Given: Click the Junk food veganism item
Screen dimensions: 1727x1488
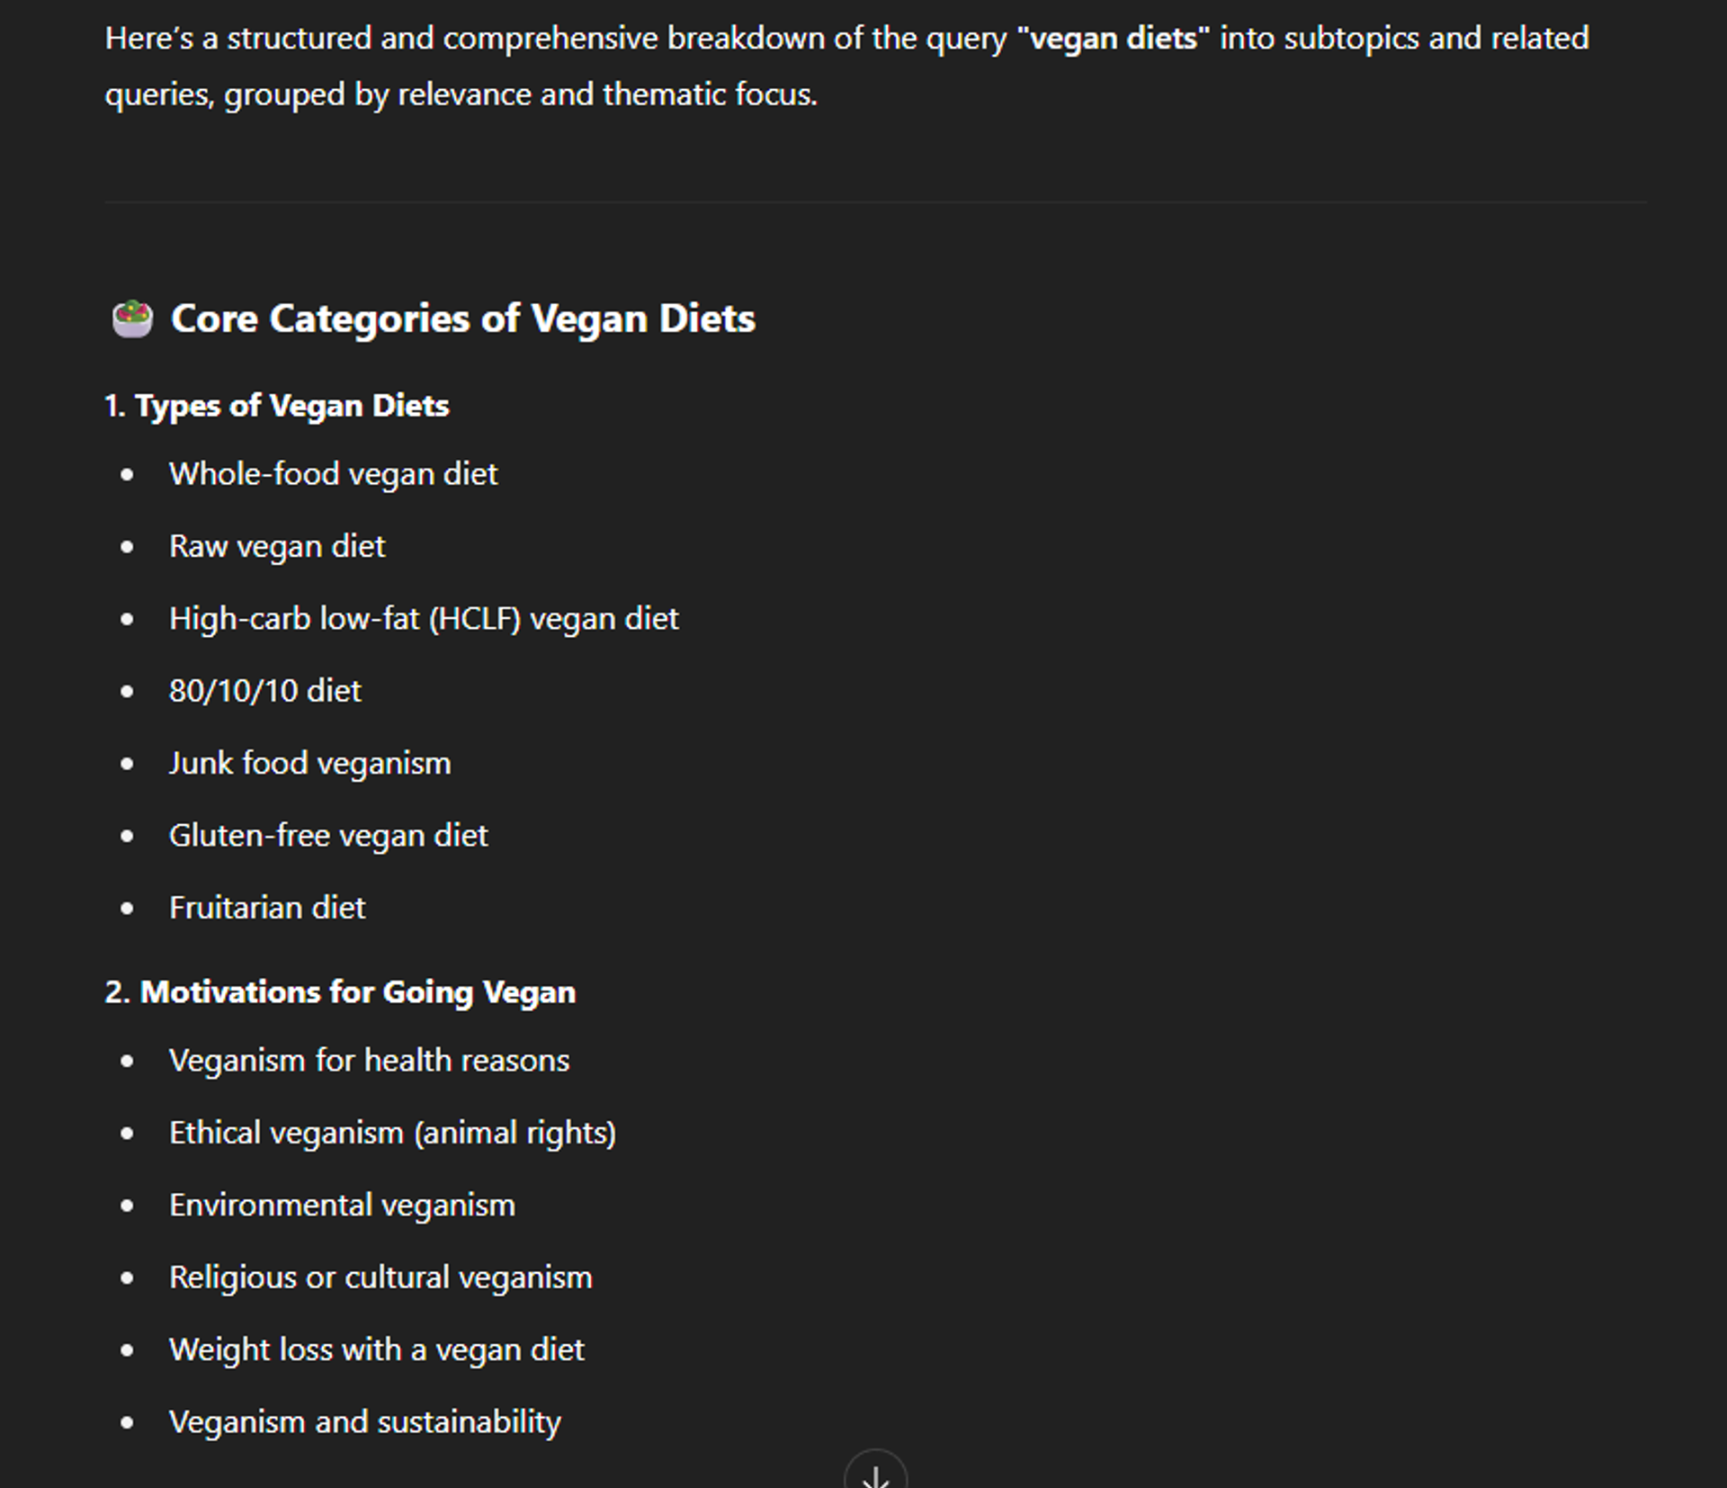Looking at the screenshot, I should point(310,764).
